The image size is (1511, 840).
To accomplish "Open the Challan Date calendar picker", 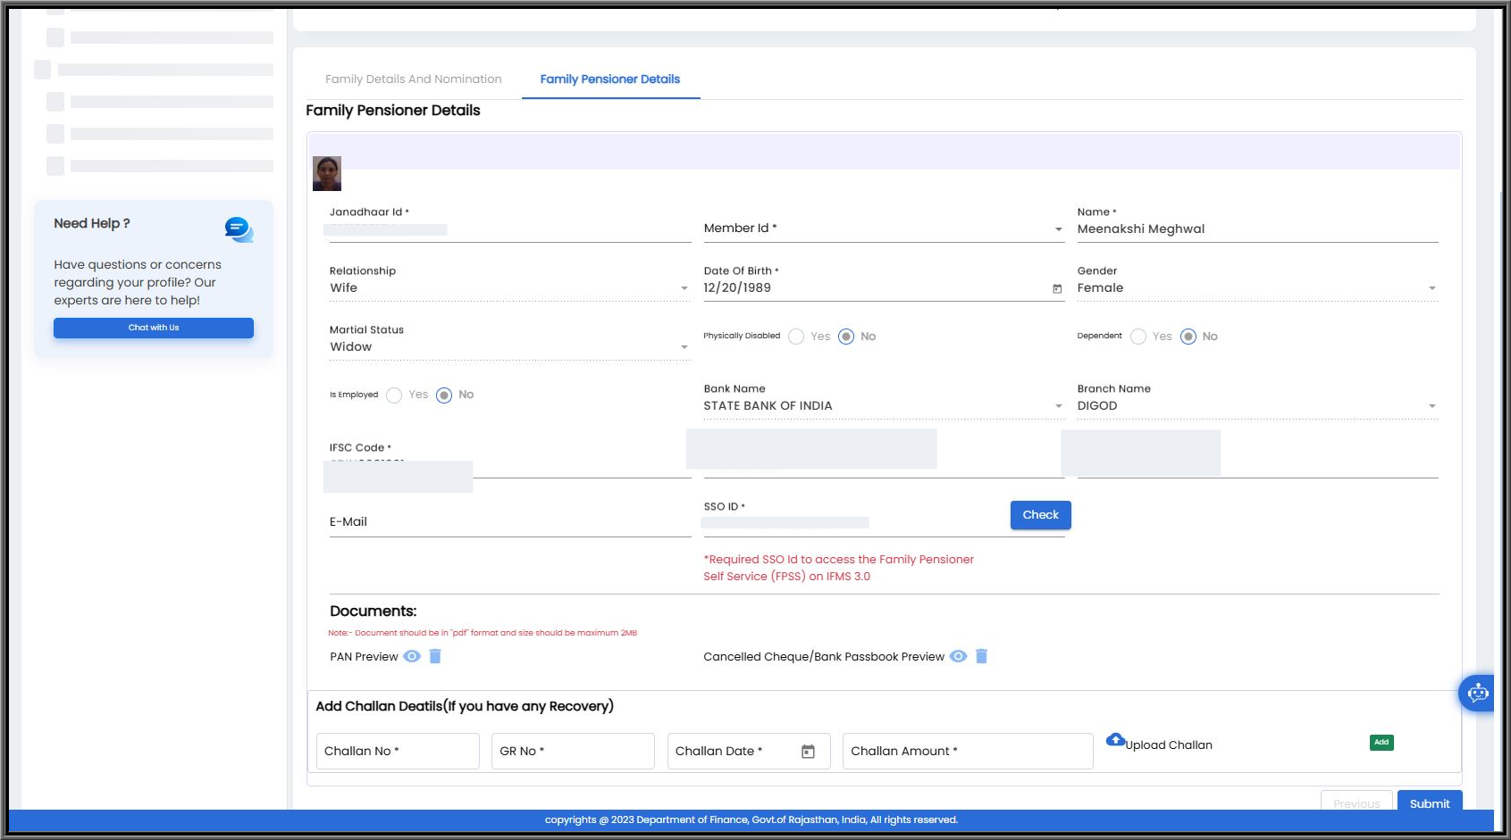I will click(x=808, y=752).
